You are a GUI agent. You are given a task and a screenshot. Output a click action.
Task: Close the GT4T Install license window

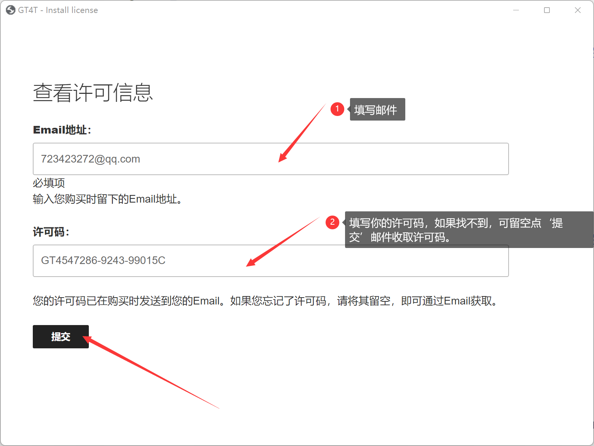(x=578, y=10)
